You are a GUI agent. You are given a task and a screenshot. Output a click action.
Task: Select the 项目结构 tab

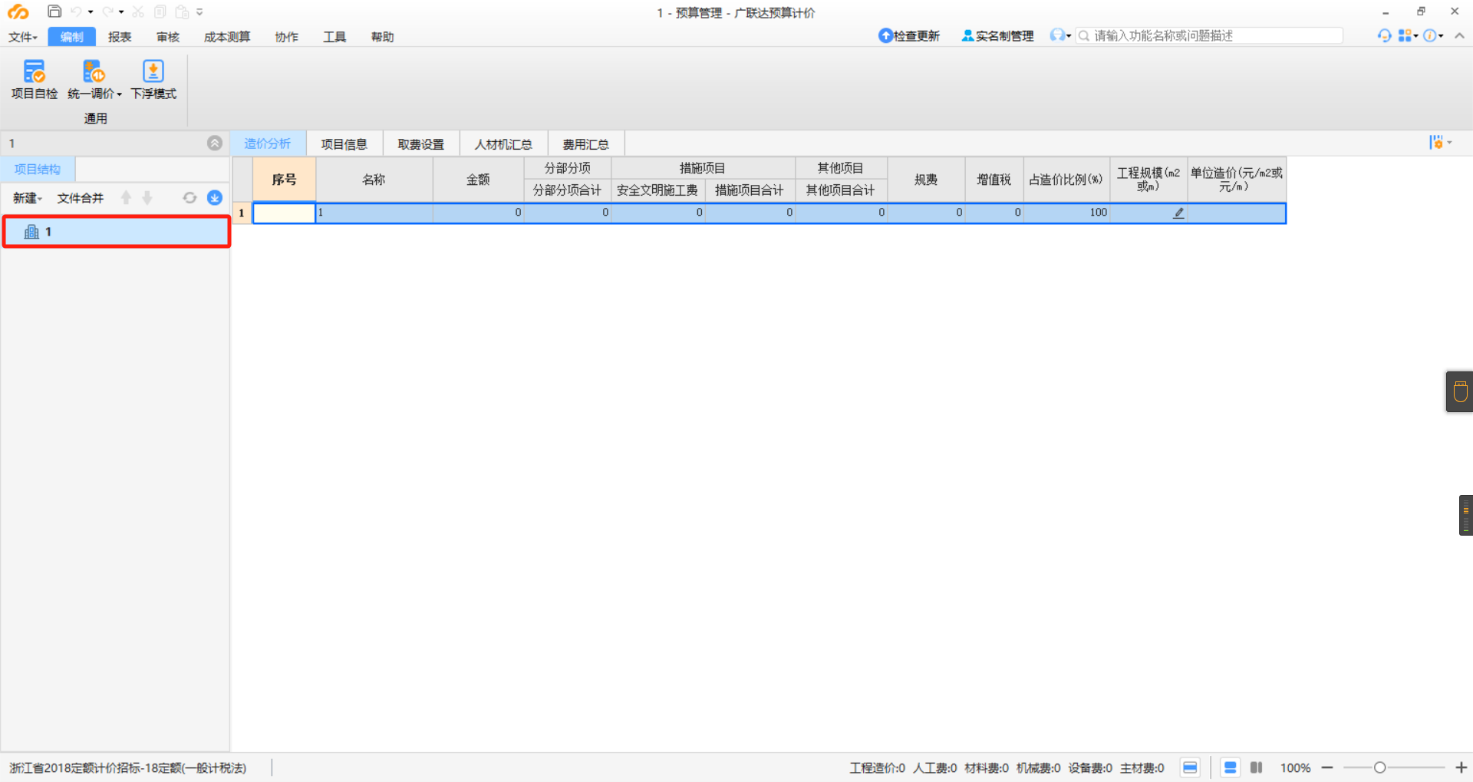[38, 170]
